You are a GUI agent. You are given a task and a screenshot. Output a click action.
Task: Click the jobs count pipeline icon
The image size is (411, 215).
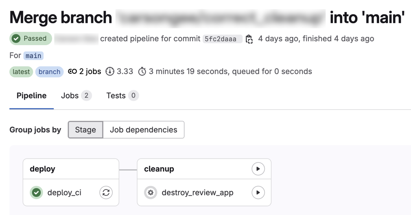72,72
